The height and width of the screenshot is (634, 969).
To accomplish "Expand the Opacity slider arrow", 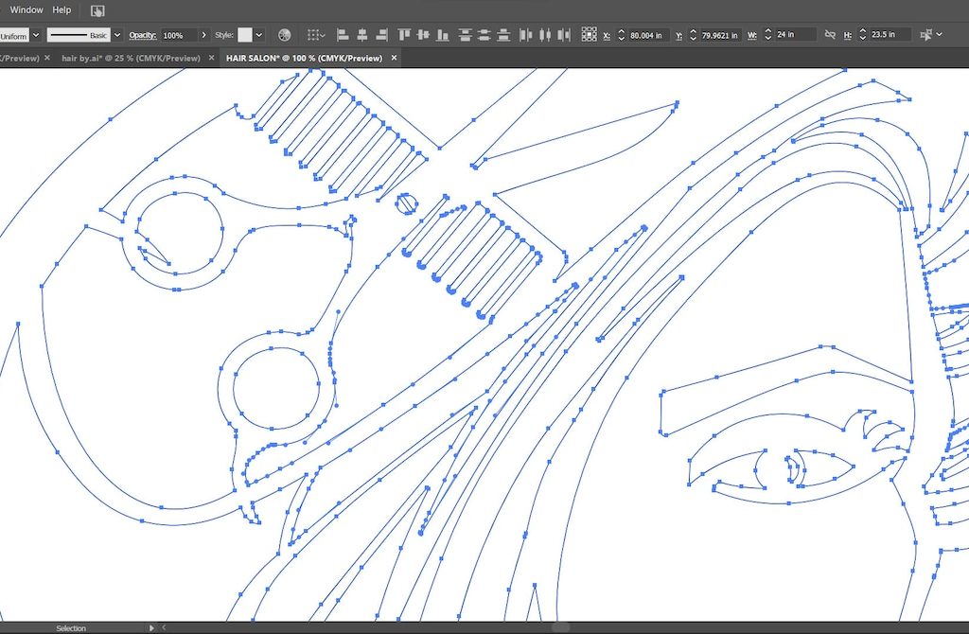I will [204, 35].
